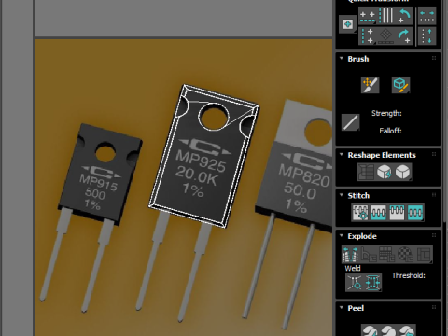Viewport: 448px width, 336px height.
Task: Click Relax Until Flat lightning icon
Action: [385, 172]
